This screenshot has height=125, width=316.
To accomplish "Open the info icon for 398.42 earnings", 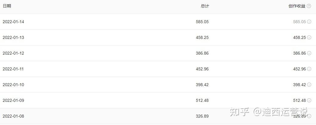I will (x=309, y=85).
